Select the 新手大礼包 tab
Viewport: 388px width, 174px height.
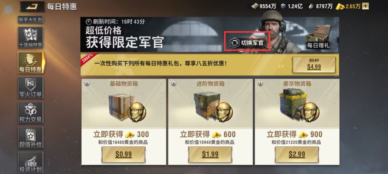click(31, 20)
